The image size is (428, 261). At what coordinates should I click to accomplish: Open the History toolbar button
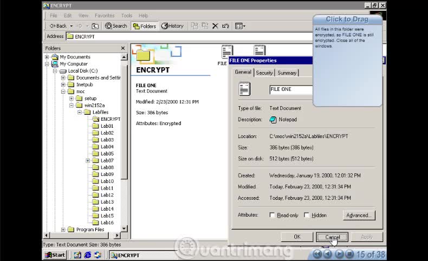tap(172, 26)
